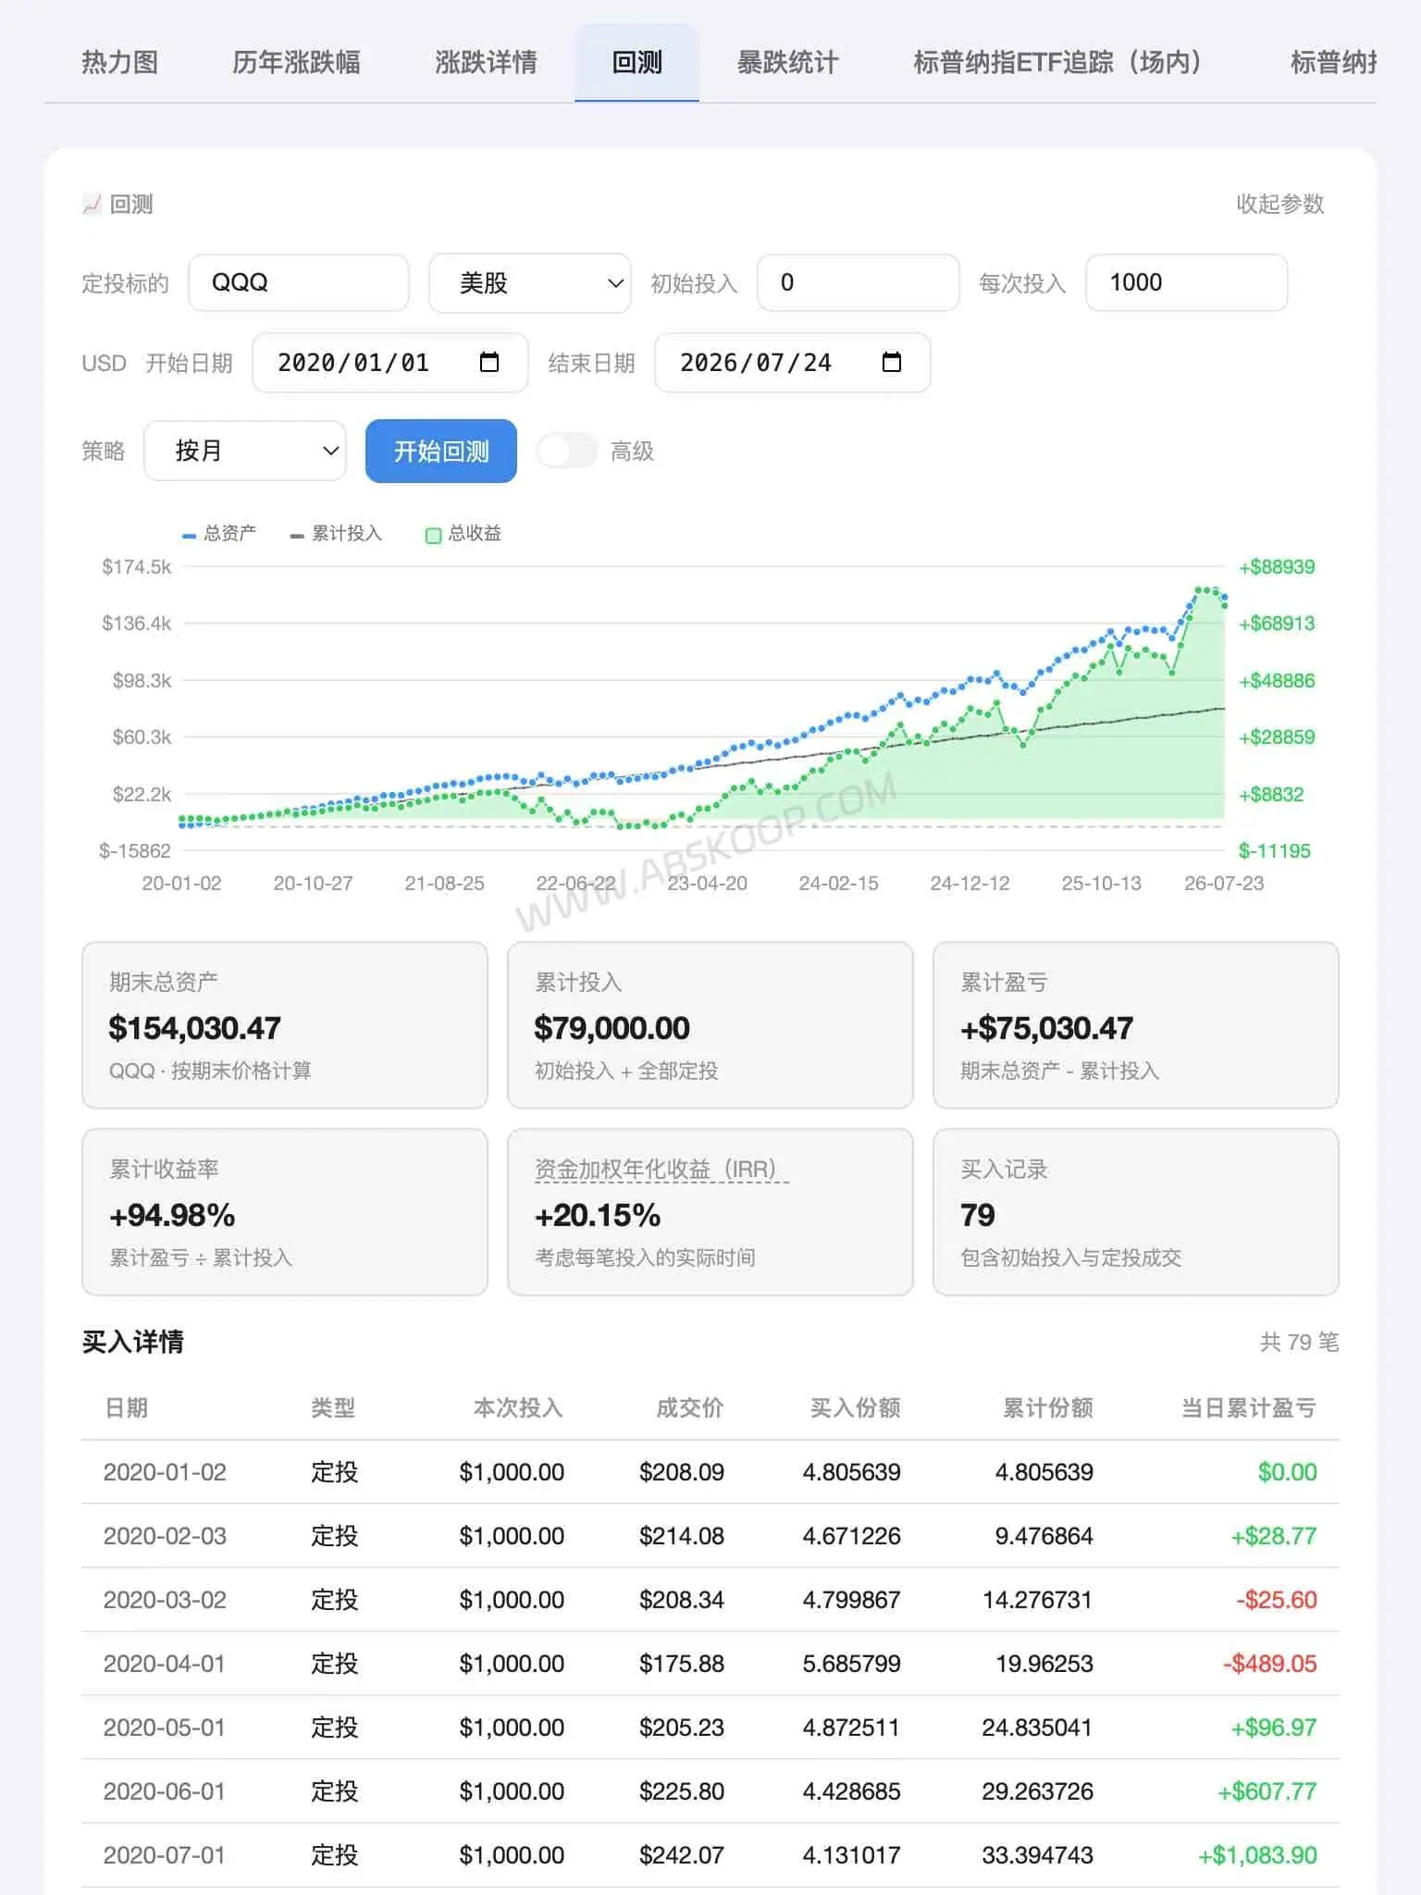The image size is (1421, 1895).
Task: Click the 累计份额 column header
Action: coord(1048,1408)
